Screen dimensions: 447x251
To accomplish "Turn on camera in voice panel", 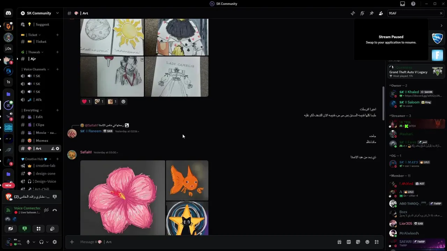I will 11,229.
